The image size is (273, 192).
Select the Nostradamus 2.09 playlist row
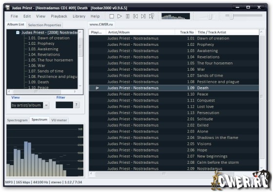(x=174, y=169)
